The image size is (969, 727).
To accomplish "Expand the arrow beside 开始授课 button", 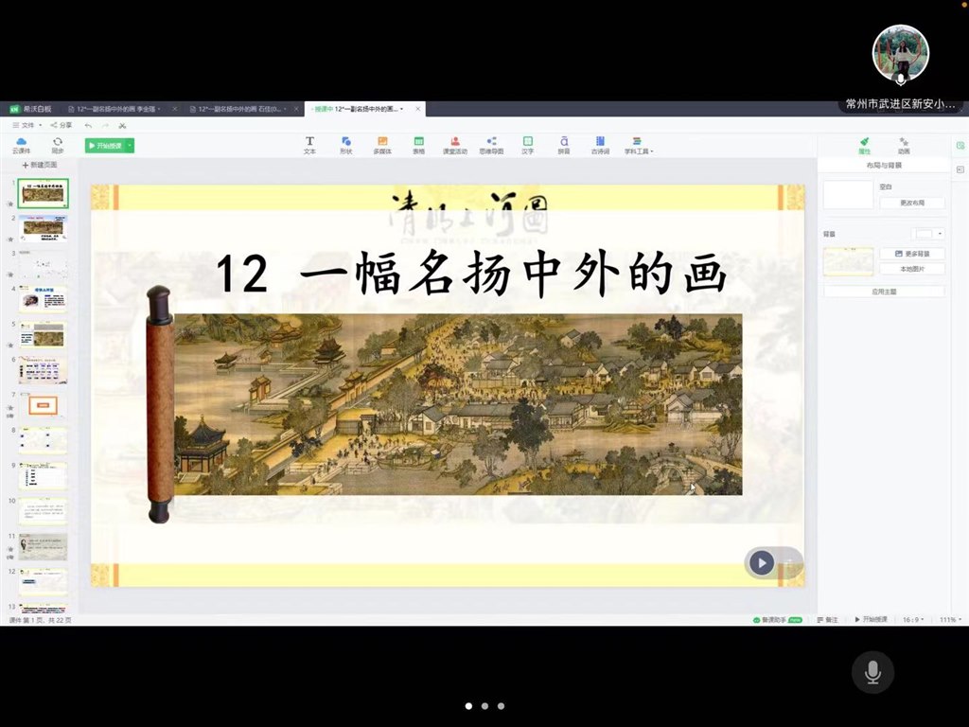I will pos(130,146).
